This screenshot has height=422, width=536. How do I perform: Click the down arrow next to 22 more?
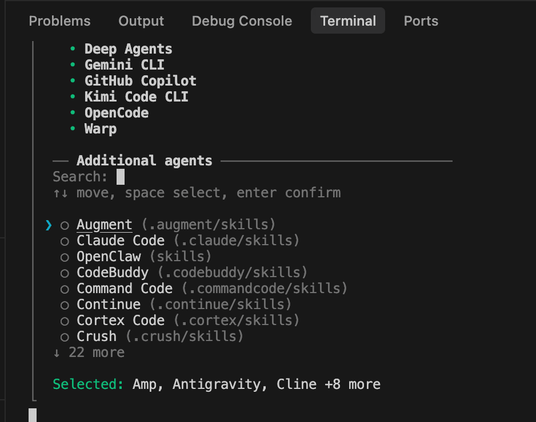coord(57,353)
